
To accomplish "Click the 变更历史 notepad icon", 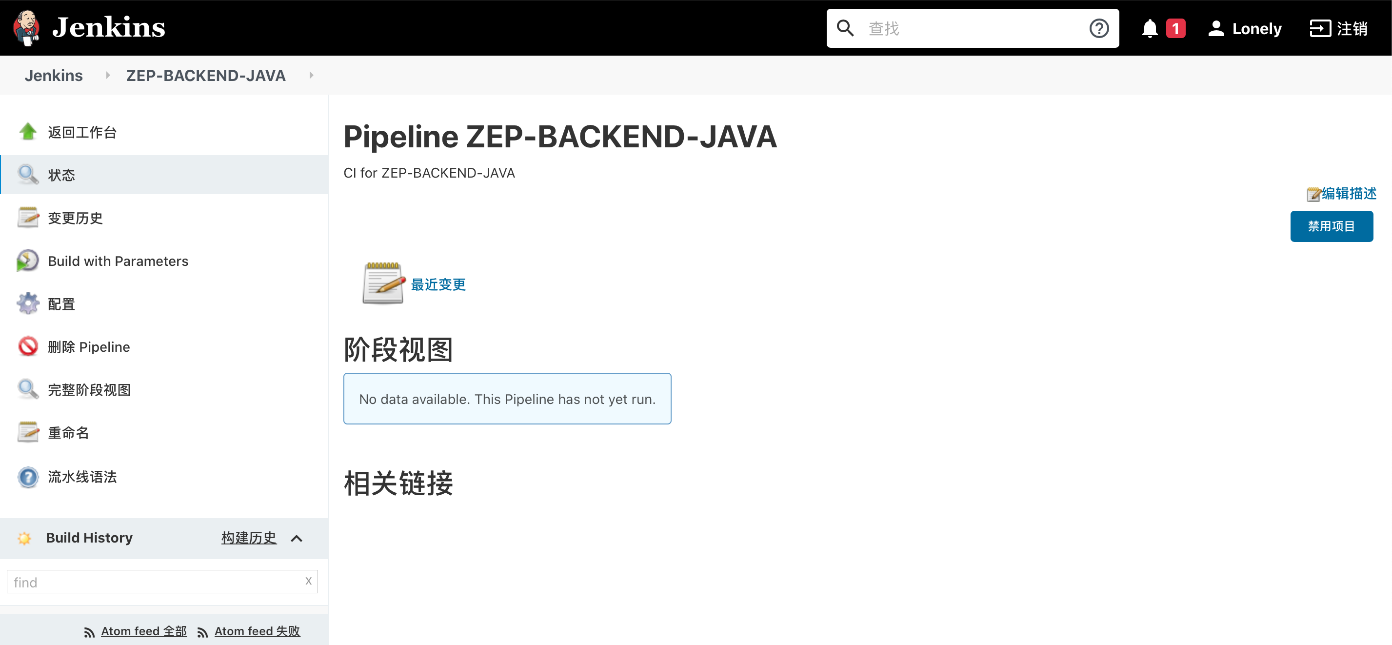I will point(28,217).
